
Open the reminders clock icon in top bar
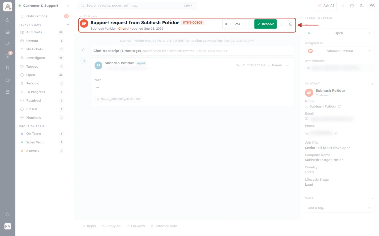(x=352, y=6)
